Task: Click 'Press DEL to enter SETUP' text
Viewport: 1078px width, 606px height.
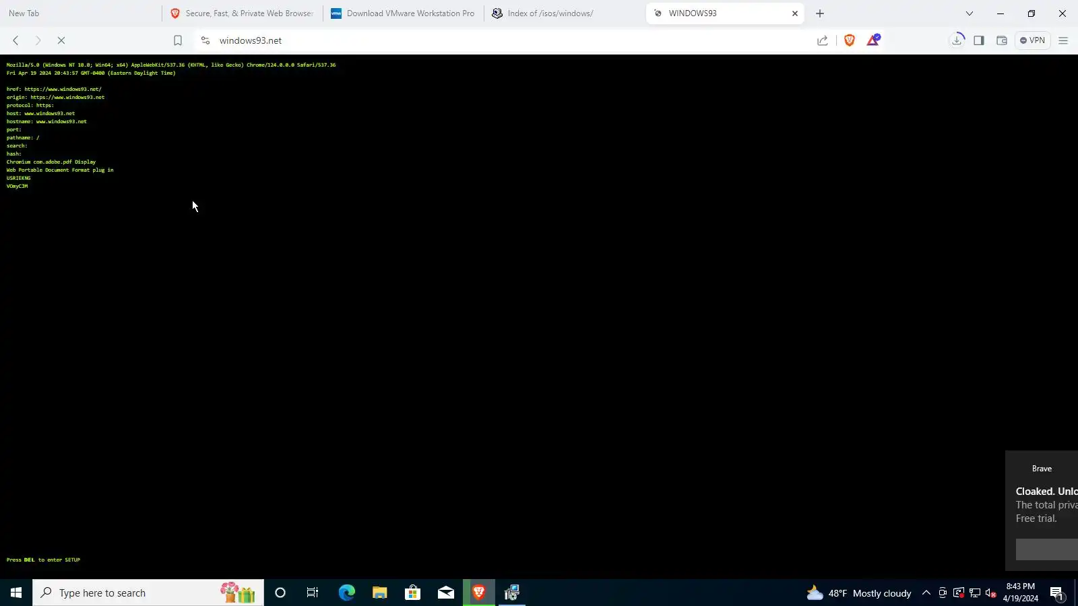Action: pos(43,560)
